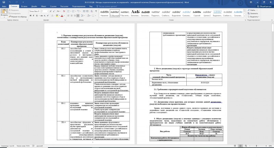Activate Формат по образцу format painter

[x=18, y=17]
